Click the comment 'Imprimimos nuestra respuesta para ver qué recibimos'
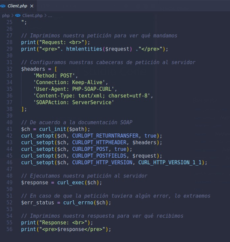Viewport: 230px width, 242px height. click(x=102, y=216)
